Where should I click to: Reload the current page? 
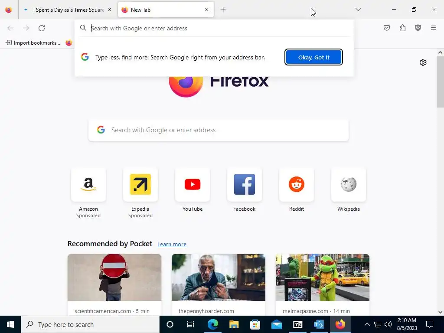coord(42,28)
